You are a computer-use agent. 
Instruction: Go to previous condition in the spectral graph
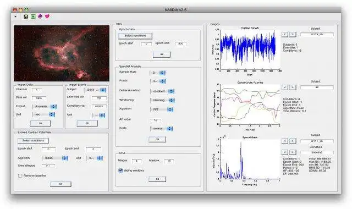(x=285, y=152)
